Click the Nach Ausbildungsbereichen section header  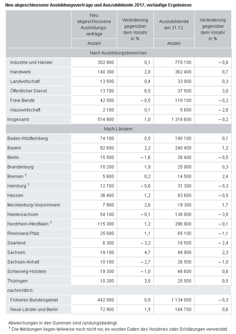click(118, 53)
